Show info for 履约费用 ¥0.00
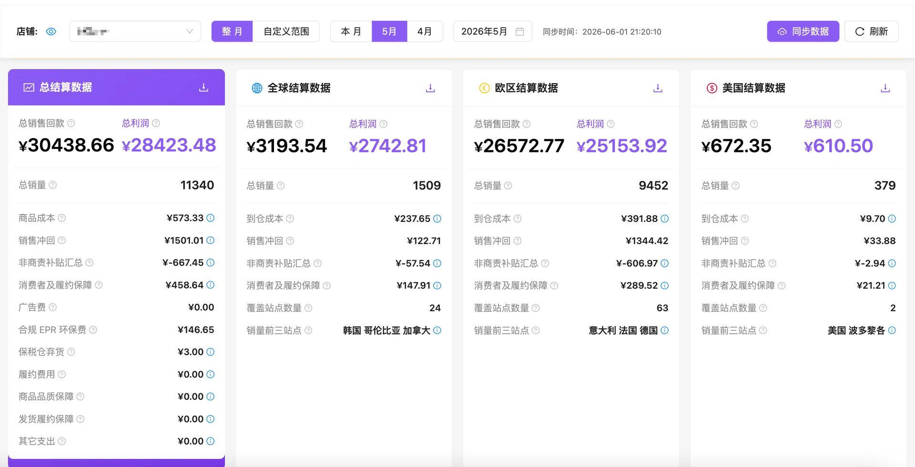The height and width of the screenshot is (467, 915). click(210, 374)
